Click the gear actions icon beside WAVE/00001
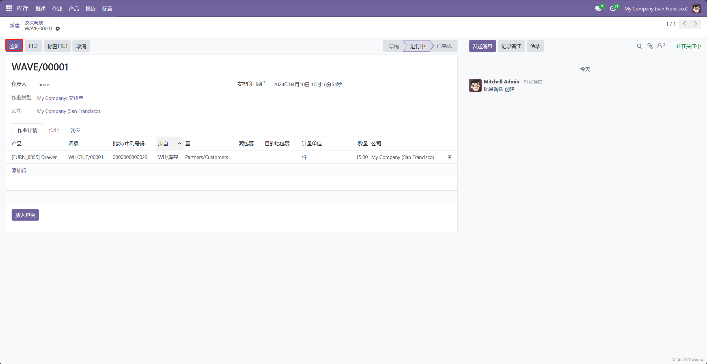This screenshot has height=364, width=707. (58, 29)
